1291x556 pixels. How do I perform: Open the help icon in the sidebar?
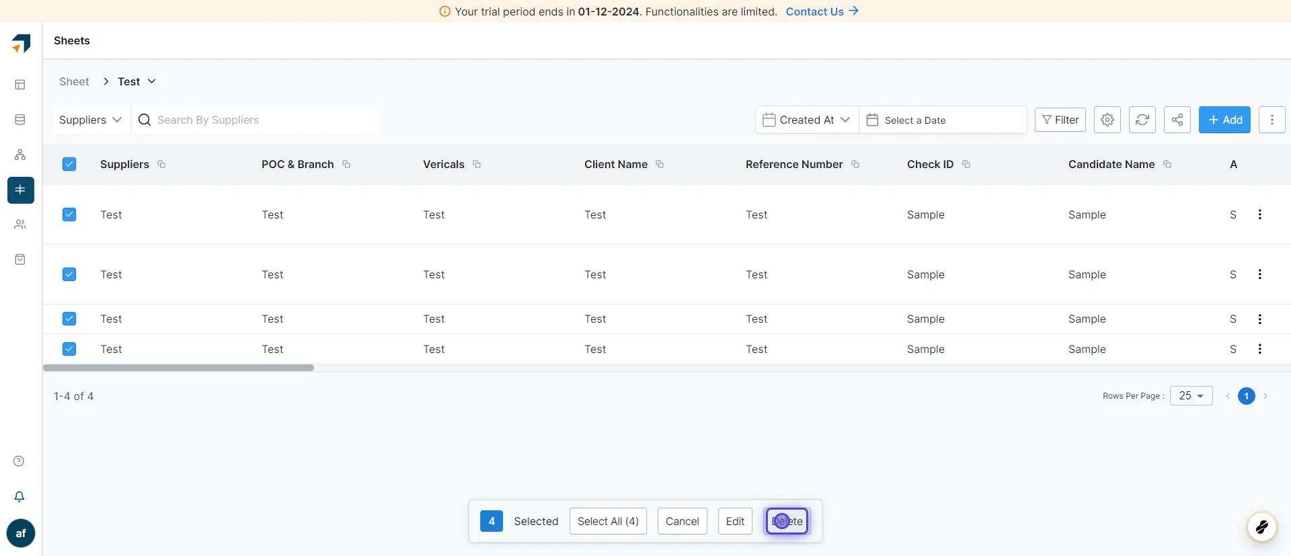pos(19,461)
